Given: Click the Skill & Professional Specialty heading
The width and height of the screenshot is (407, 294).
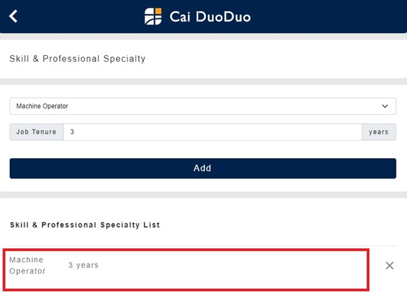Looking at the screenshot, I should [x=78, y=59].
